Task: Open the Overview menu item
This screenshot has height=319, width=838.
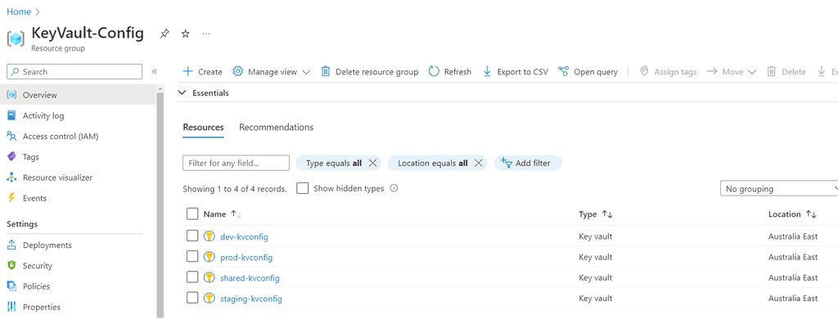Action: 78,95
